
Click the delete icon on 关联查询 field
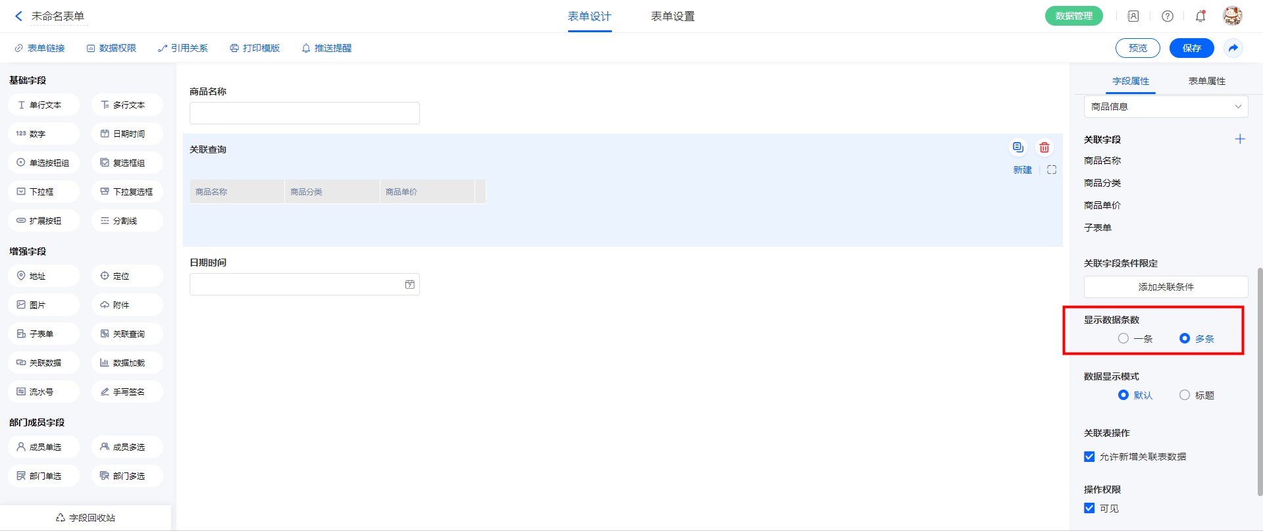(x=1044, y=147)
